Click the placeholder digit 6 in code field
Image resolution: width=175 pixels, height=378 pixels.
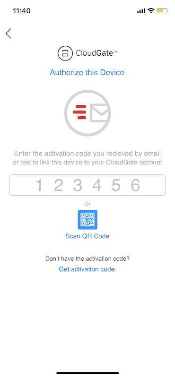tap(135, 185)
